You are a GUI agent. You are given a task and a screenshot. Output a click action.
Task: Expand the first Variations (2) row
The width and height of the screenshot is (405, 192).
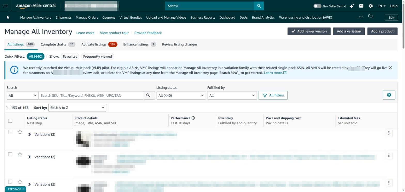(x=29, y=134)
